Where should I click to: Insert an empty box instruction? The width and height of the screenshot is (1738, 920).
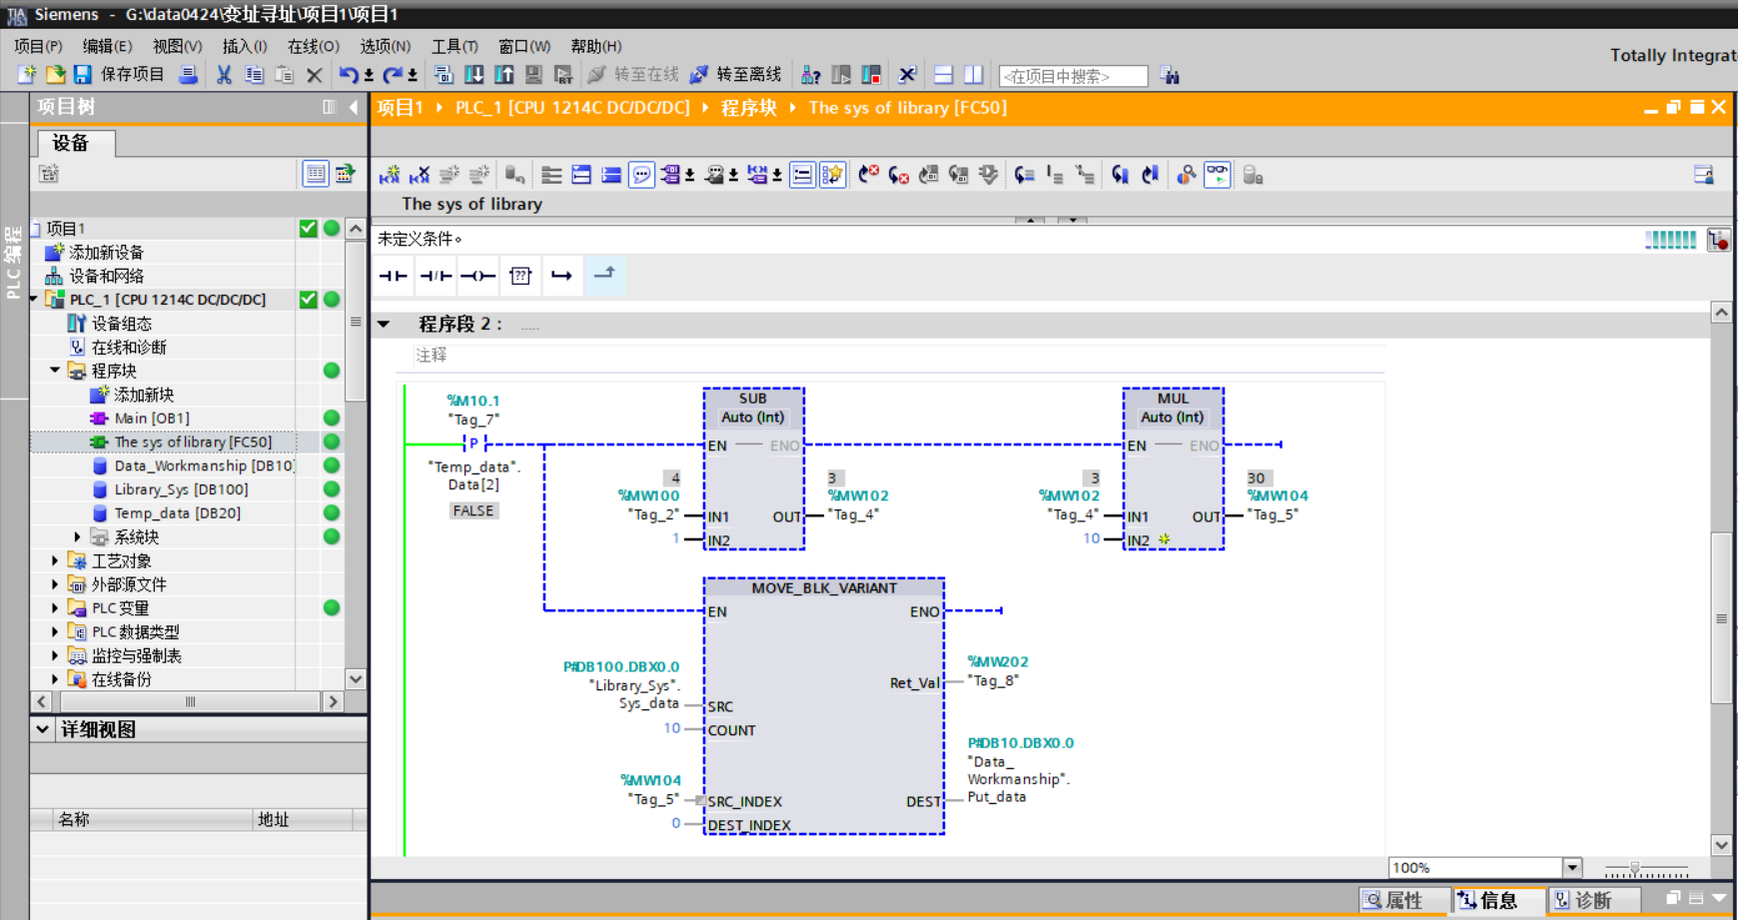coord(520,276)
